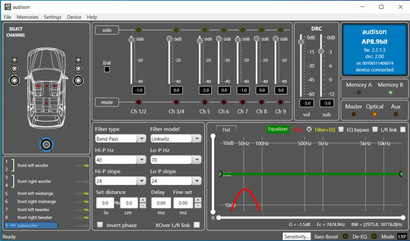Open the Filter model dropdown
The height and width of the screenshot is (241, 410).
pos(197,139)
